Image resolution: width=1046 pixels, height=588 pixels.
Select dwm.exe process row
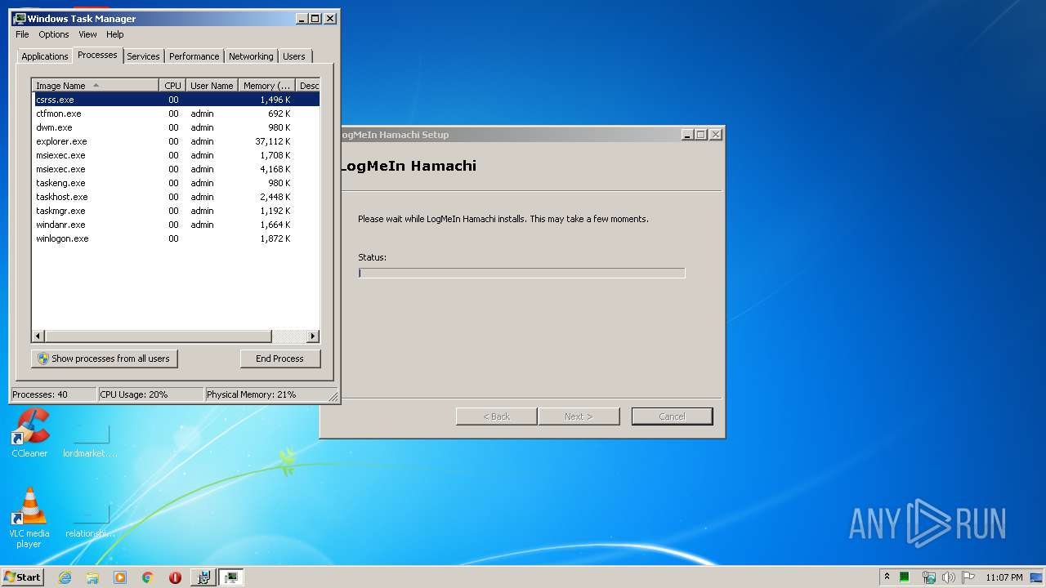point(176,127)
